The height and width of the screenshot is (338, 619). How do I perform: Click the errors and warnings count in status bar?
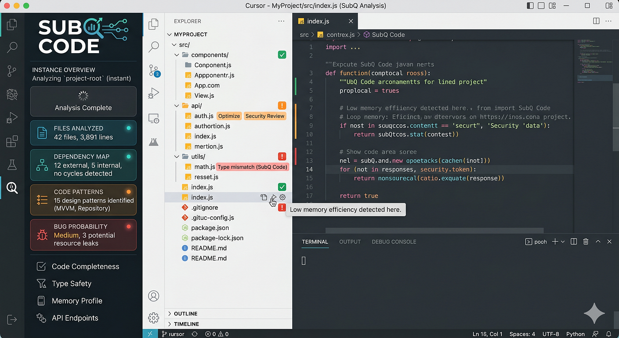217,334
